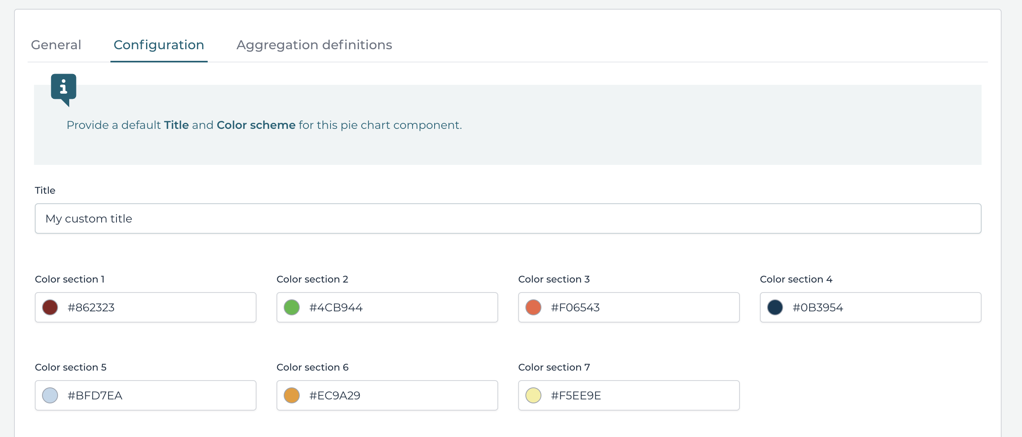The width and height of the screenshot is (1022, 437).
Task: Select the light blue swatch in Color section 5
Action: point(50,395)
